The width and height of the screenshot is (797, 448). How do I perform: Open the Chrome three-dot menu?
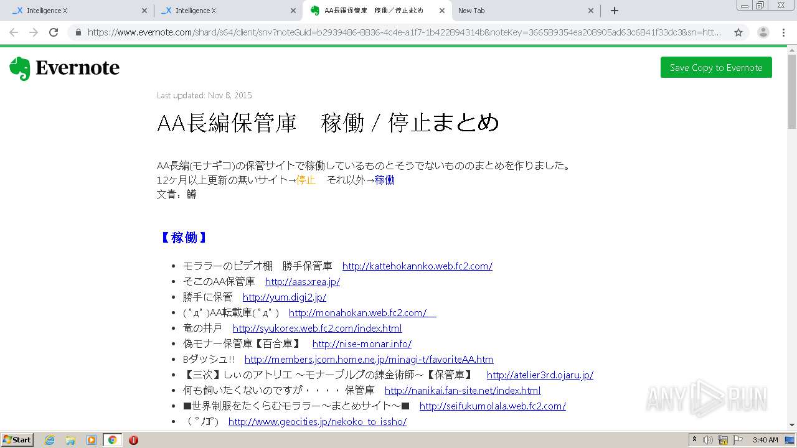[783, 32]
